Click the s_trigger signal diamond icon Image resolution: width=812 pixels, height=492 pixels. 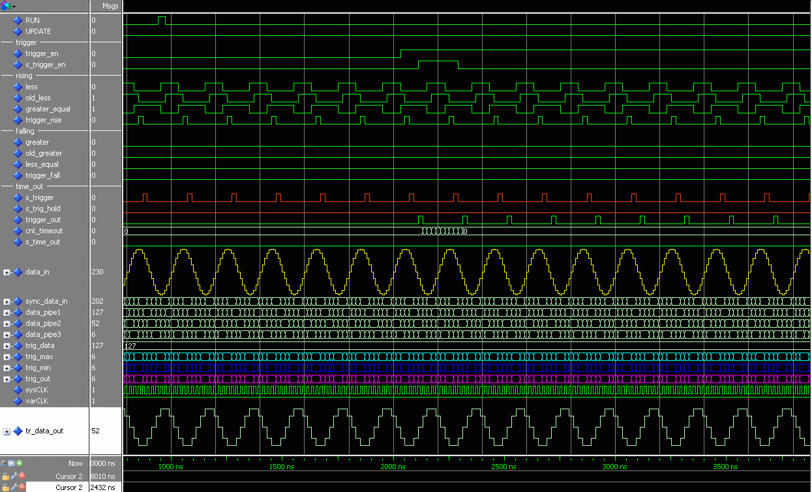18,197
